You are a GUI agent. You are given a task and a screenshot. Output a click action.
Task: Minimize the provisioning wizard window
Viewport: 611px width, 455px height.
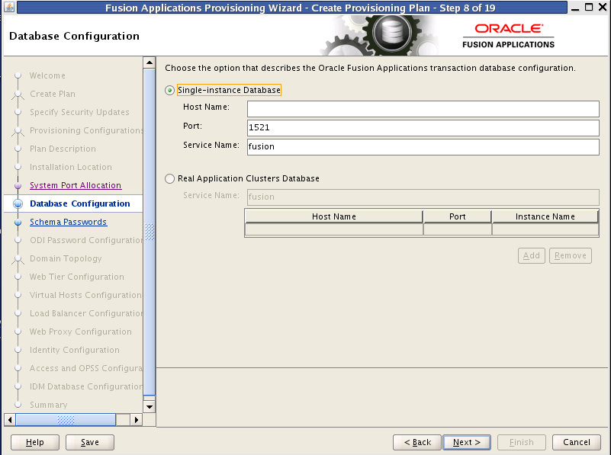click(575, 8)
